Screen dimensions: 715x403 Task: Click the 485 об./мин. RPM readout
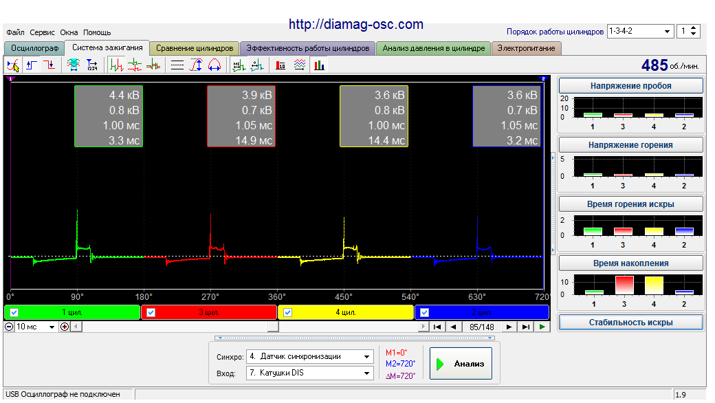point(670,65)
